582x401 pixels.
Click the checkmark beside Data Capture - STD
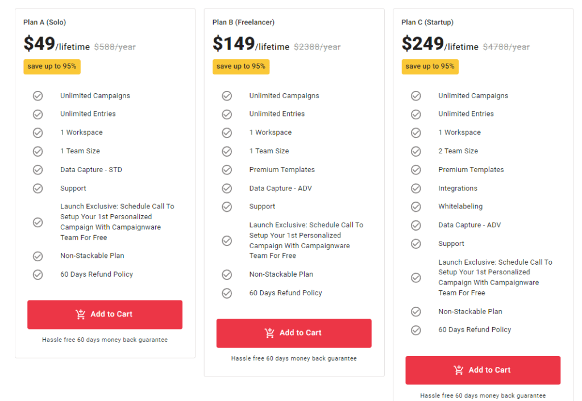coord(38,169)
